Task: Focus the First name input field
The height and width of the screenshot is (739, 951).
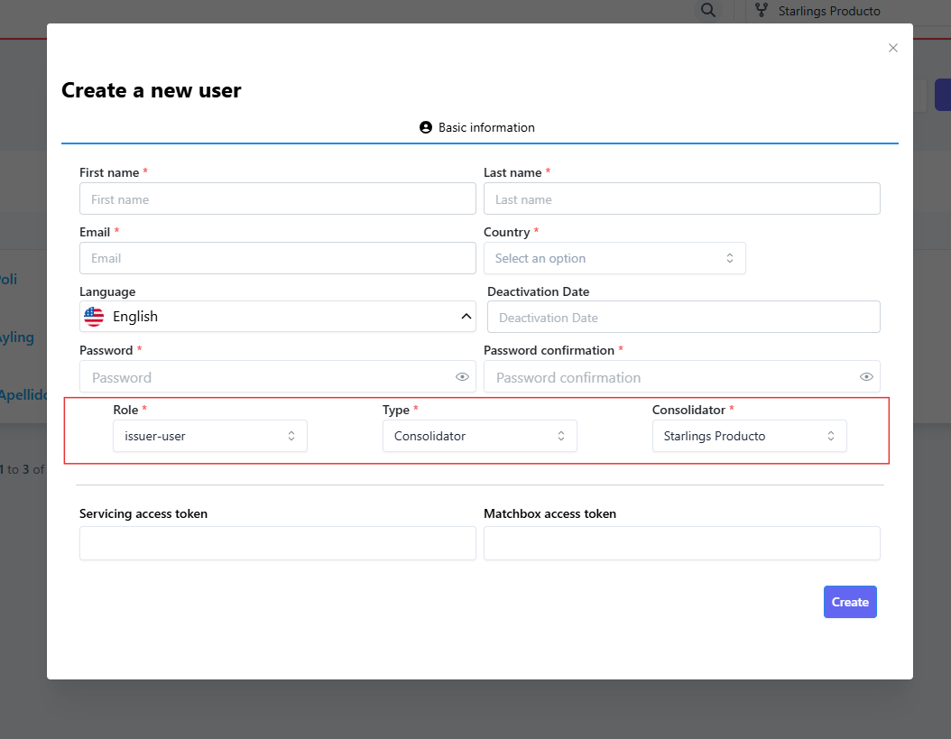Action: coord(277,199)
